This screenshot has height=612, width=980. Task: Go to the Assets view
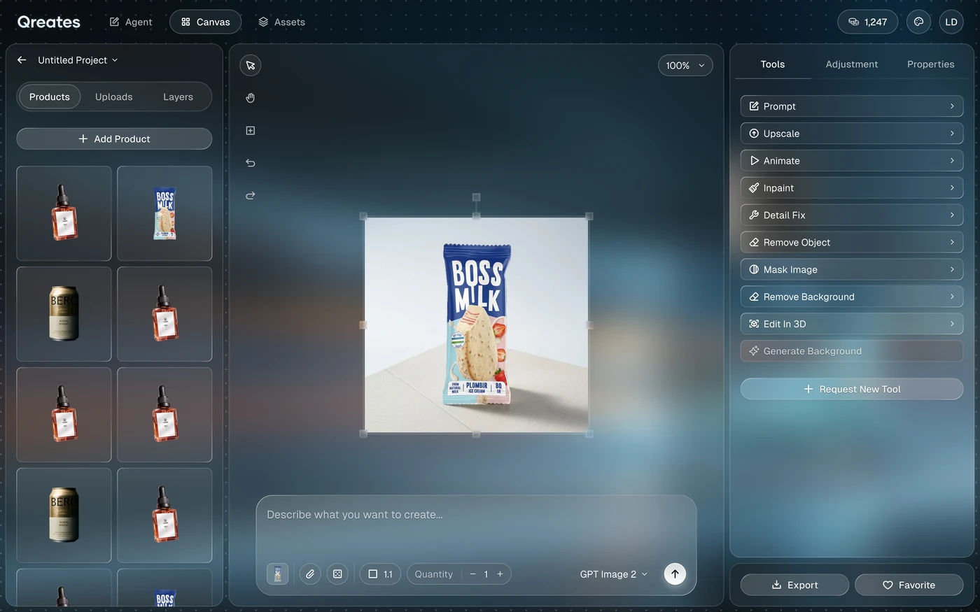[281, 22]
